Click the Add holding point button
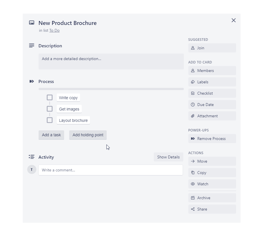 (x=88, y=135)
